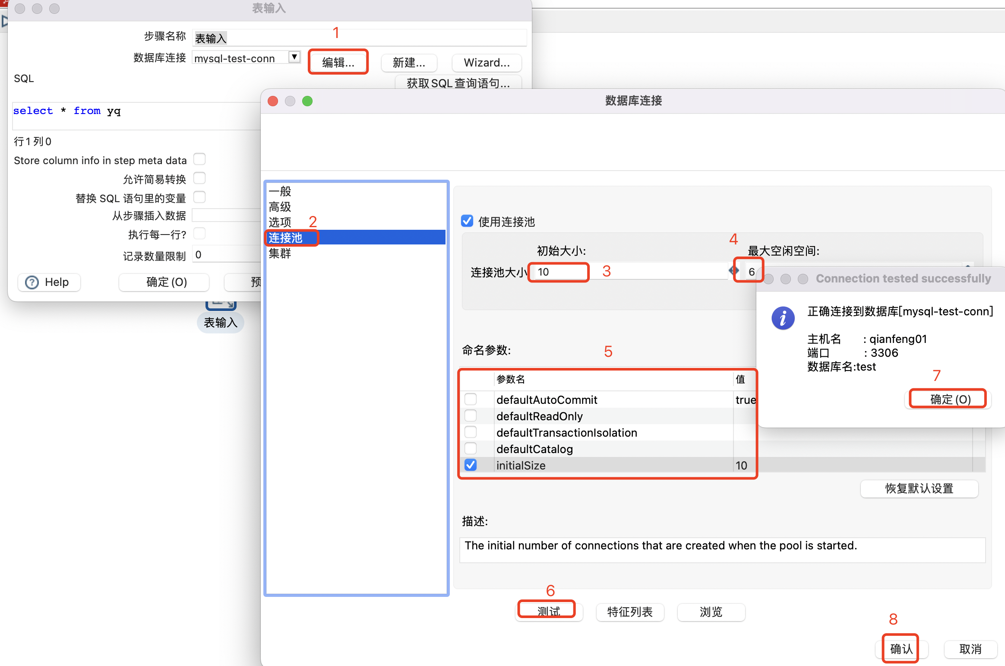Open the mysql-test-conn database connection dropdown

click(x=294, y=57)
